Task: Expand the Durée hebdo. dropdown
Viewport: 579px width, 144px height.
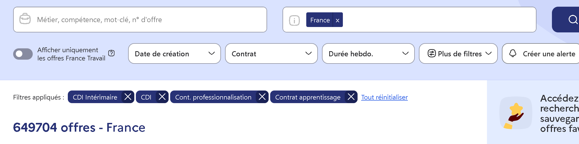Action: (x=368, y=53)
